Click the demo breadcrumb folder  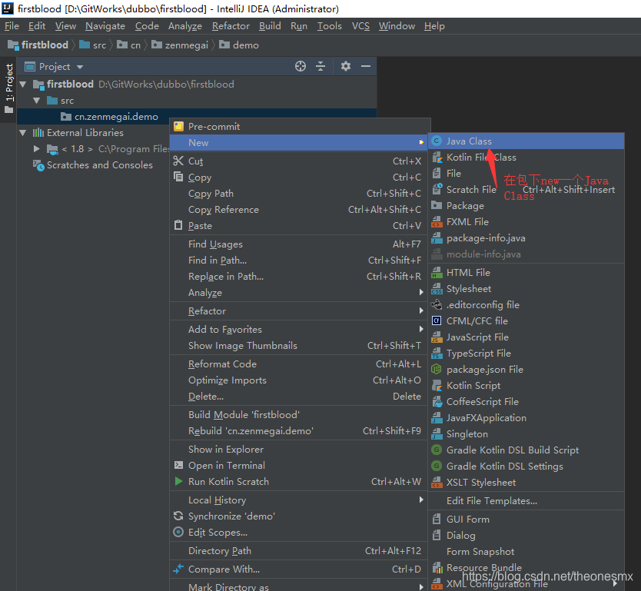239,45
